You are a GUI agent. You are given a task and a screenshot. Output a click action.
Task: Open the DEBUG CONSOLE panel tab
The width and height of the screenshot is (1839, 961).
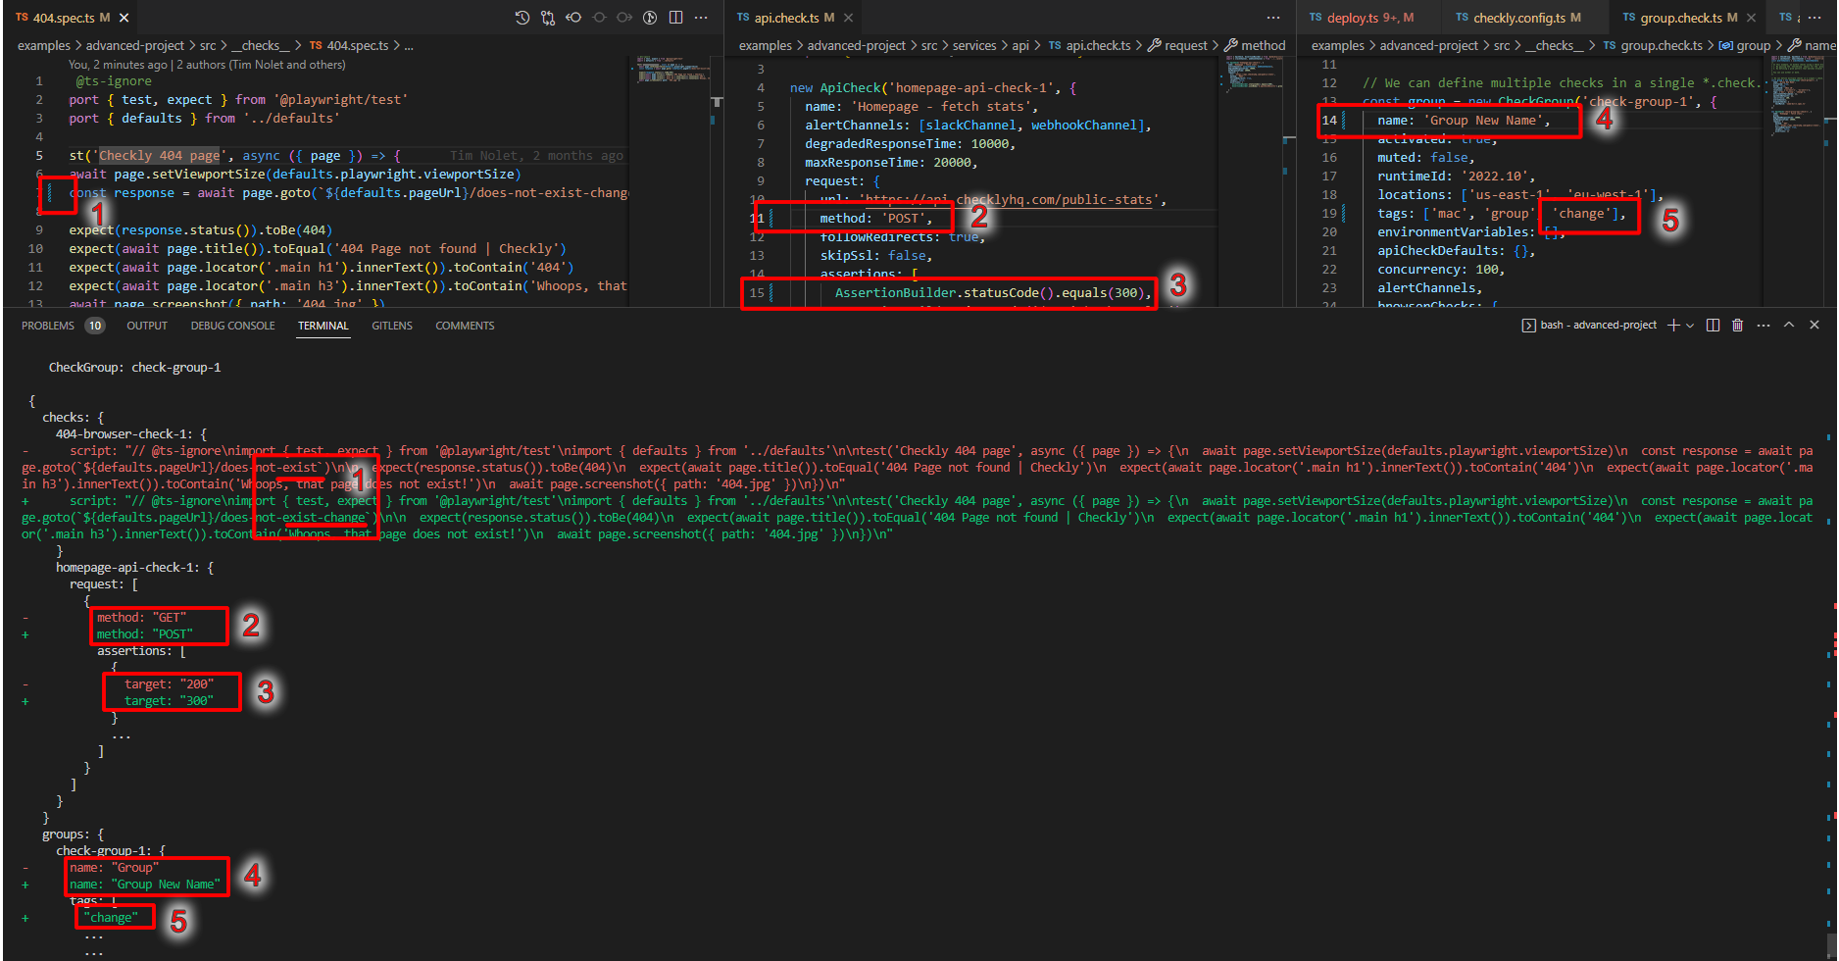(232, 326)
